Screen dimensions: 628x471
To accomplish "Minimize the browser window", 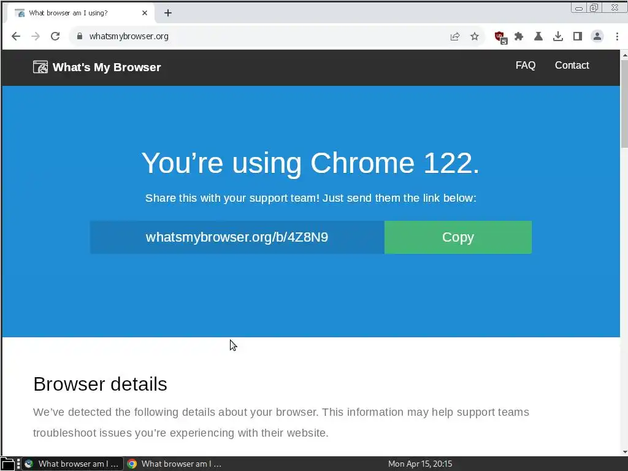I will (x=579, y=8).
